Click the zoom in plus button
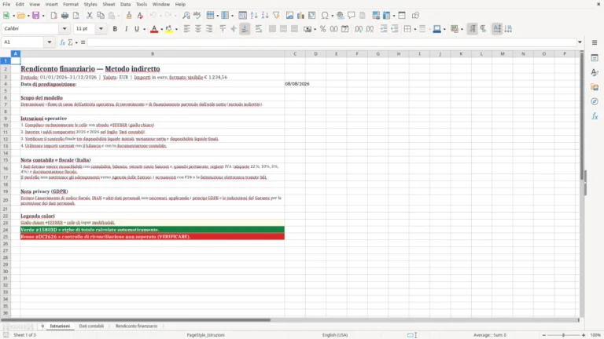604x339 pixels. click(584, 335)
